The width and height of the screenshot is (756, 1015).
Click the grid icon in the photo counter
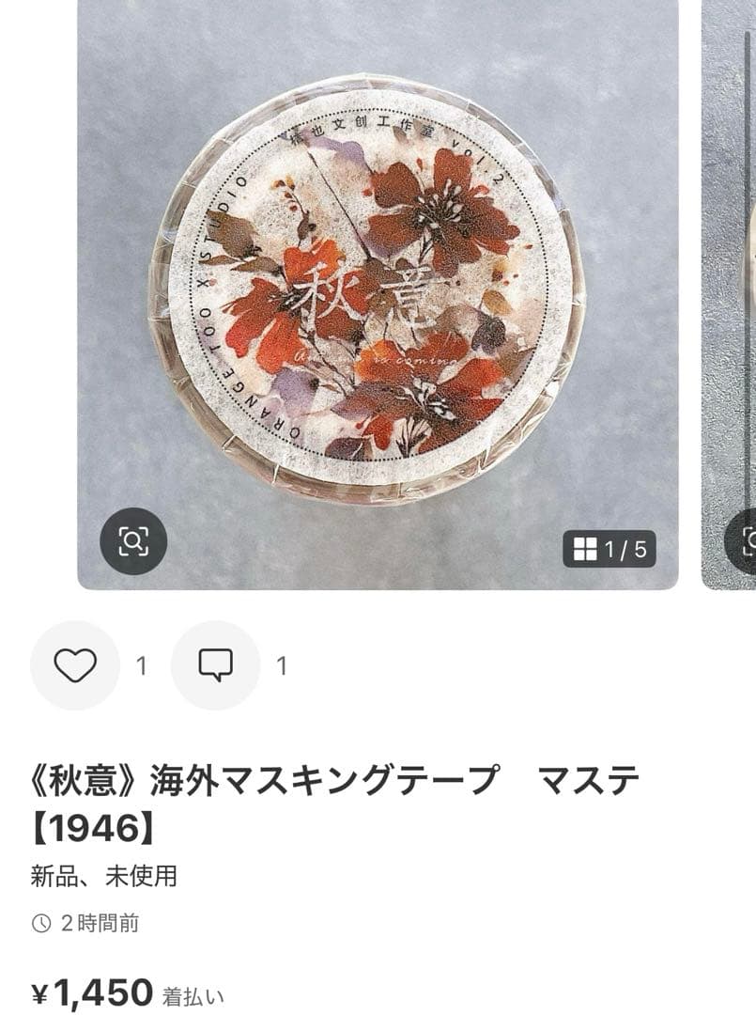pyautogui.click(x=585, y=549)
